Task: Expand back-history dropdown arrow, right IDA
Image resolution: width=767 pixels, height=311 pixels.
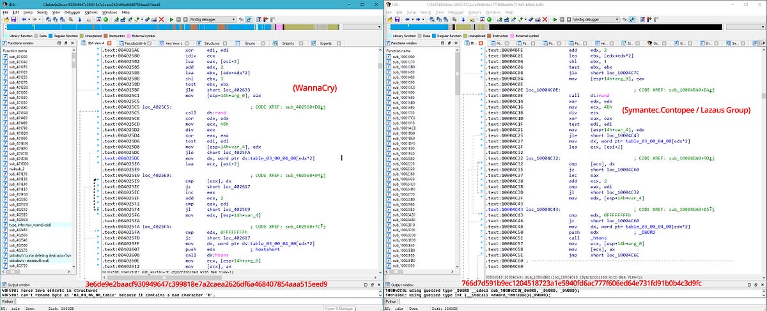Action: coord(412,20)
